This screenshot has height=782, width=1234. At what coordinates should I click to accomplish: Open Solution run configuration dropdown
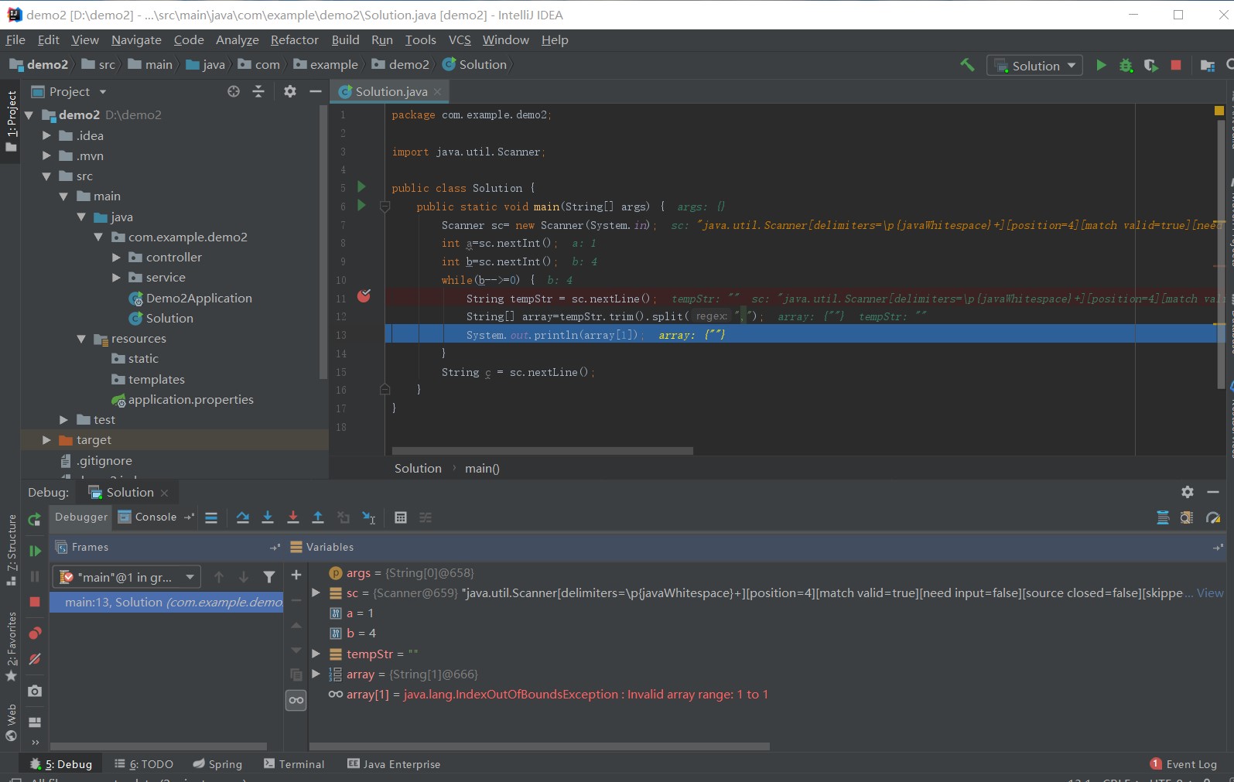tap(1035, 66)
